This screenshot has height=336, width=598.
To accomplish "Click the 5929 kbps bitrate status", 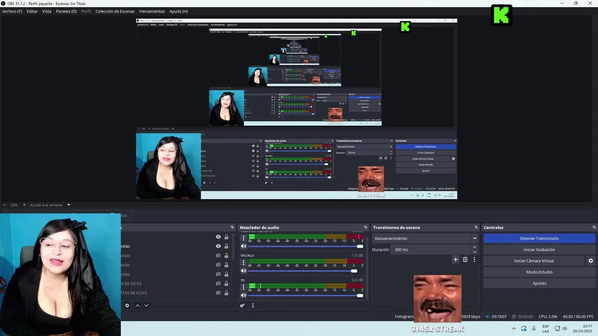I will coord(470,316).
